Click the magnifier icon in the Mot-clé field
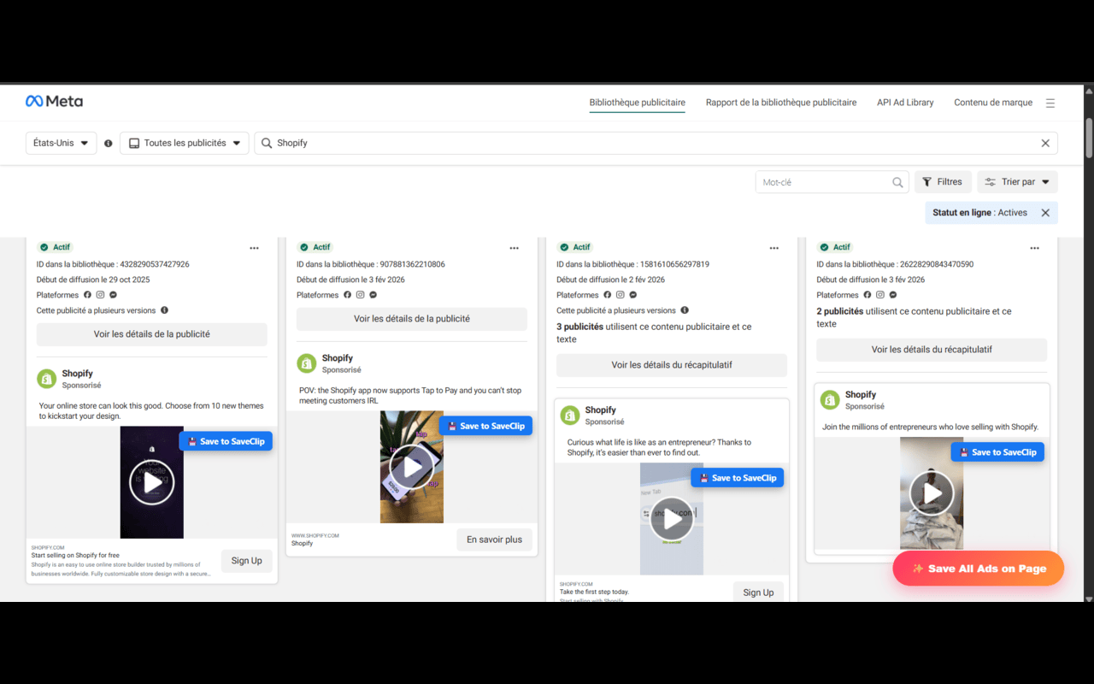Viewport: 1094px width, 684px height. click(x=897, y=182)
